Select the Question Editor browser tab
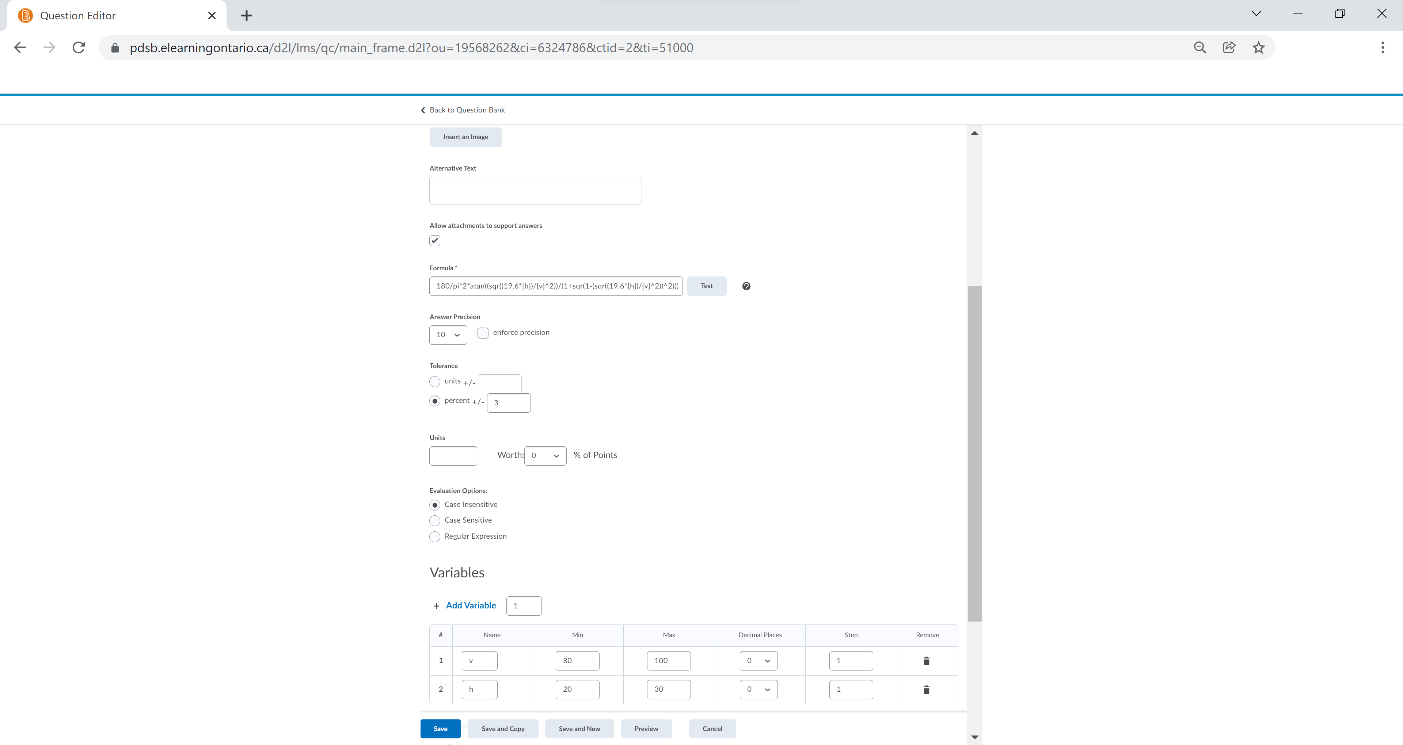1403x745 pixels. click(x=117, y=15)
